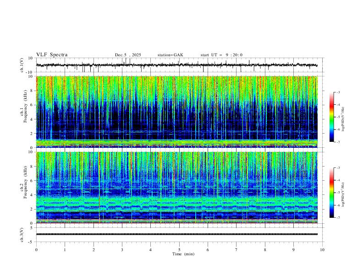The height and width of the screenshot is (280, 363).
Task: Click the 'ch.3(V)' axis label
Action: 22,235
